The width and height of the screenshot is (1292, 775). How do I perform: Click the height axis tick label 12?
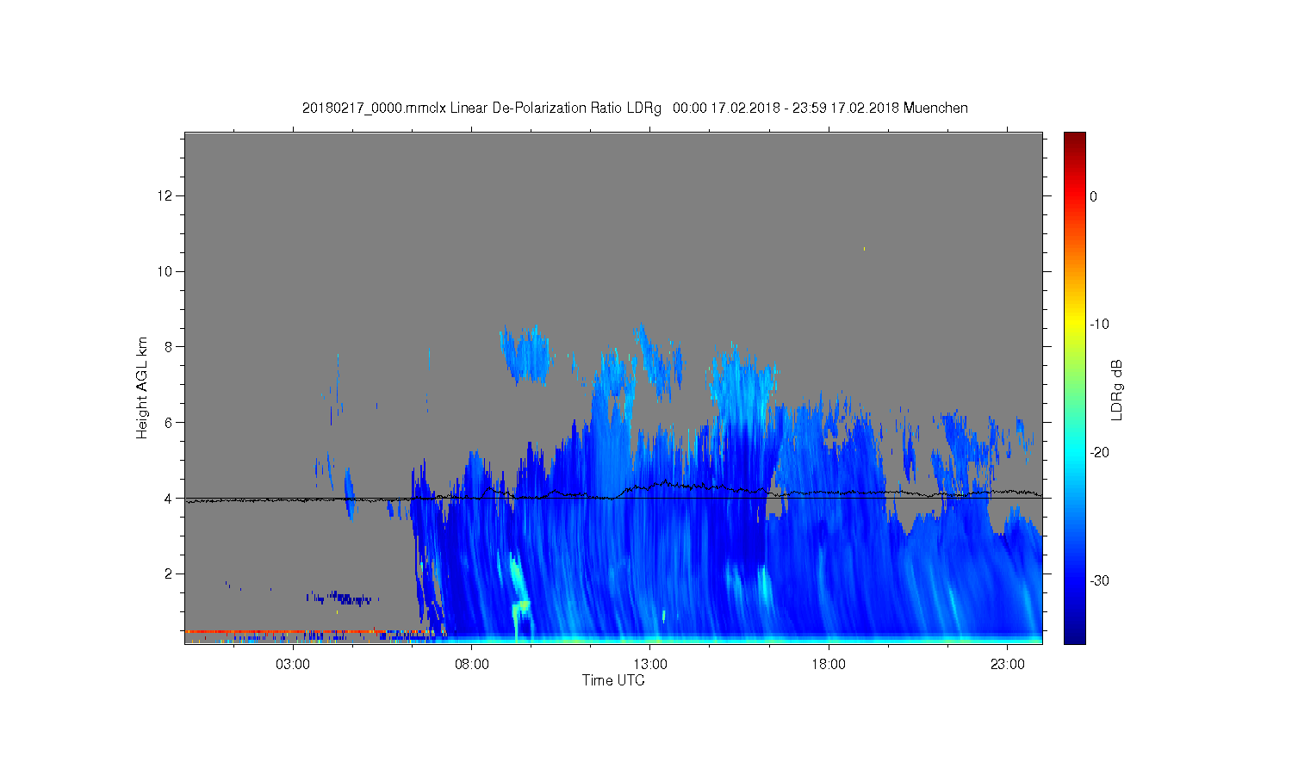[167, 195]
